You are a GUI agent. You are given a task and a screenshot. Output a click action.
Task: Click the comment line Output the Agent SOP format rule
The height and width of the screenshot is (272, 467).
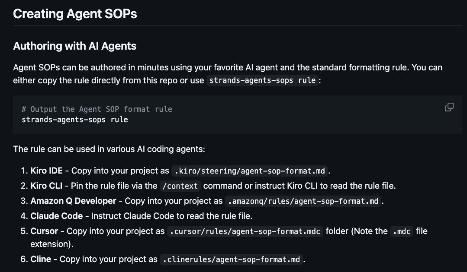tap(97, 109)
